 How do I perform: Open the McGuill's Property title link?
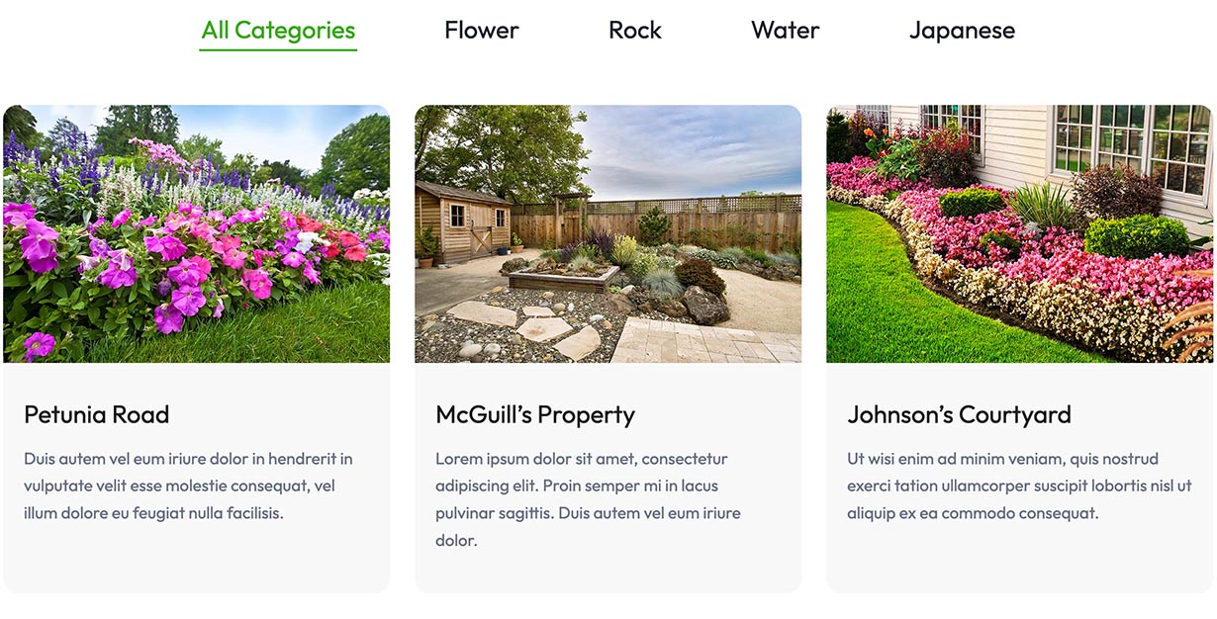coord(535,414)
